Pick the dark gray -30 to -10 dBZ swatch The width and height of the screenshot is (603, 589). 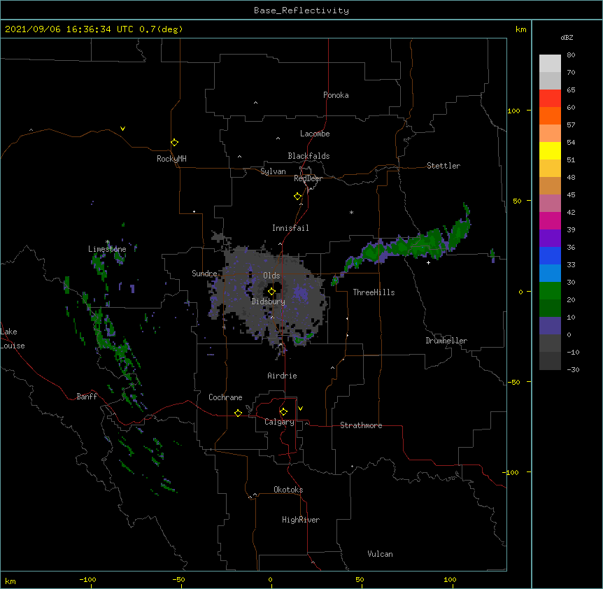point(550,361)
